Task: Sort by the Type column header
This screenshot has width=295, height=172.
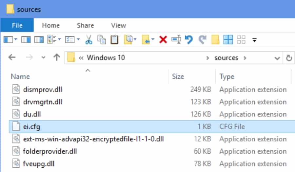Action: click(x=227, y=77)
